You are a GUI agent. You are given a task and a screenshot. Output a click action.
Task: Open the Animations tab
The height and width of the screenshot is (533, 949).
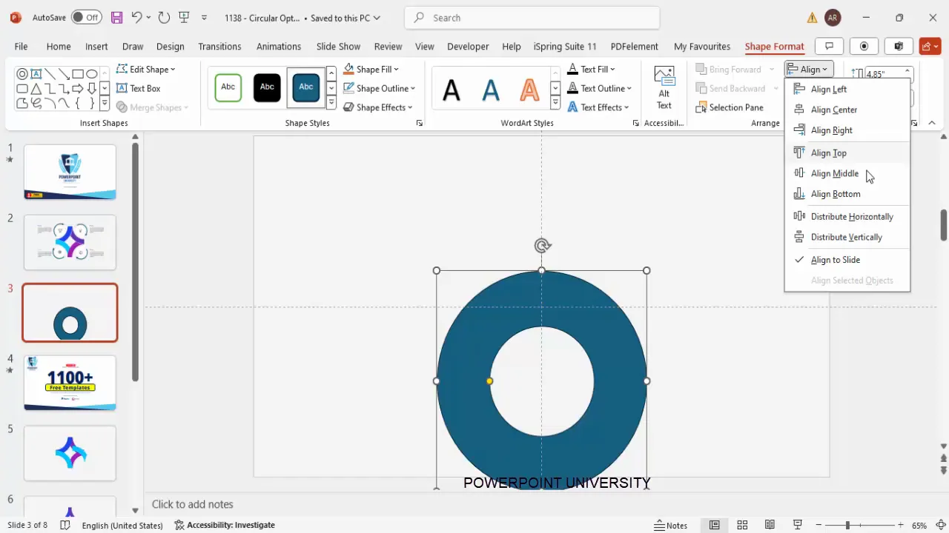[279, 46]
